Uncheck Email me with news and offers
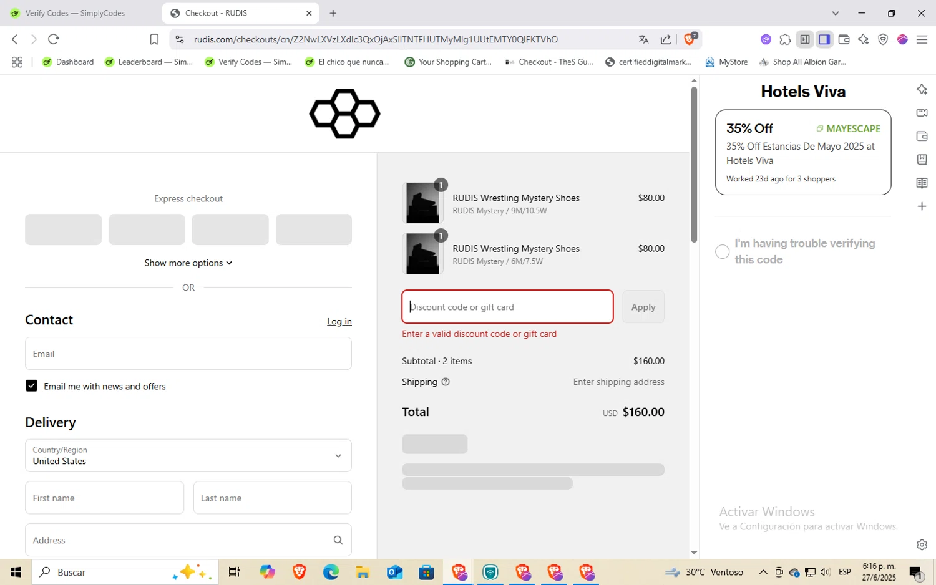Image resolution: width=936 pixels, height=585 pixels. point(31,386)
